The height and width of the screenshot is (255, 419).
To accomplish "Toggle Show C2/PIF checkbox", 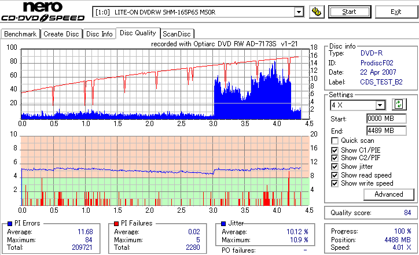I will (335, 158).
